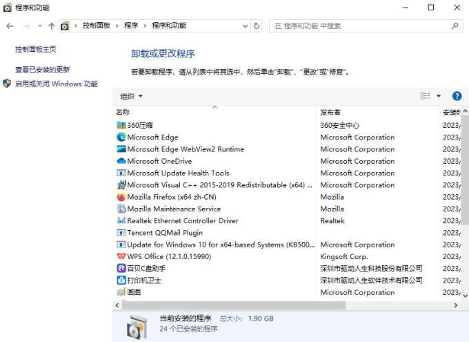Click the window title bar icon
Screen dimensions: 469x342
(x=8, y=8)
